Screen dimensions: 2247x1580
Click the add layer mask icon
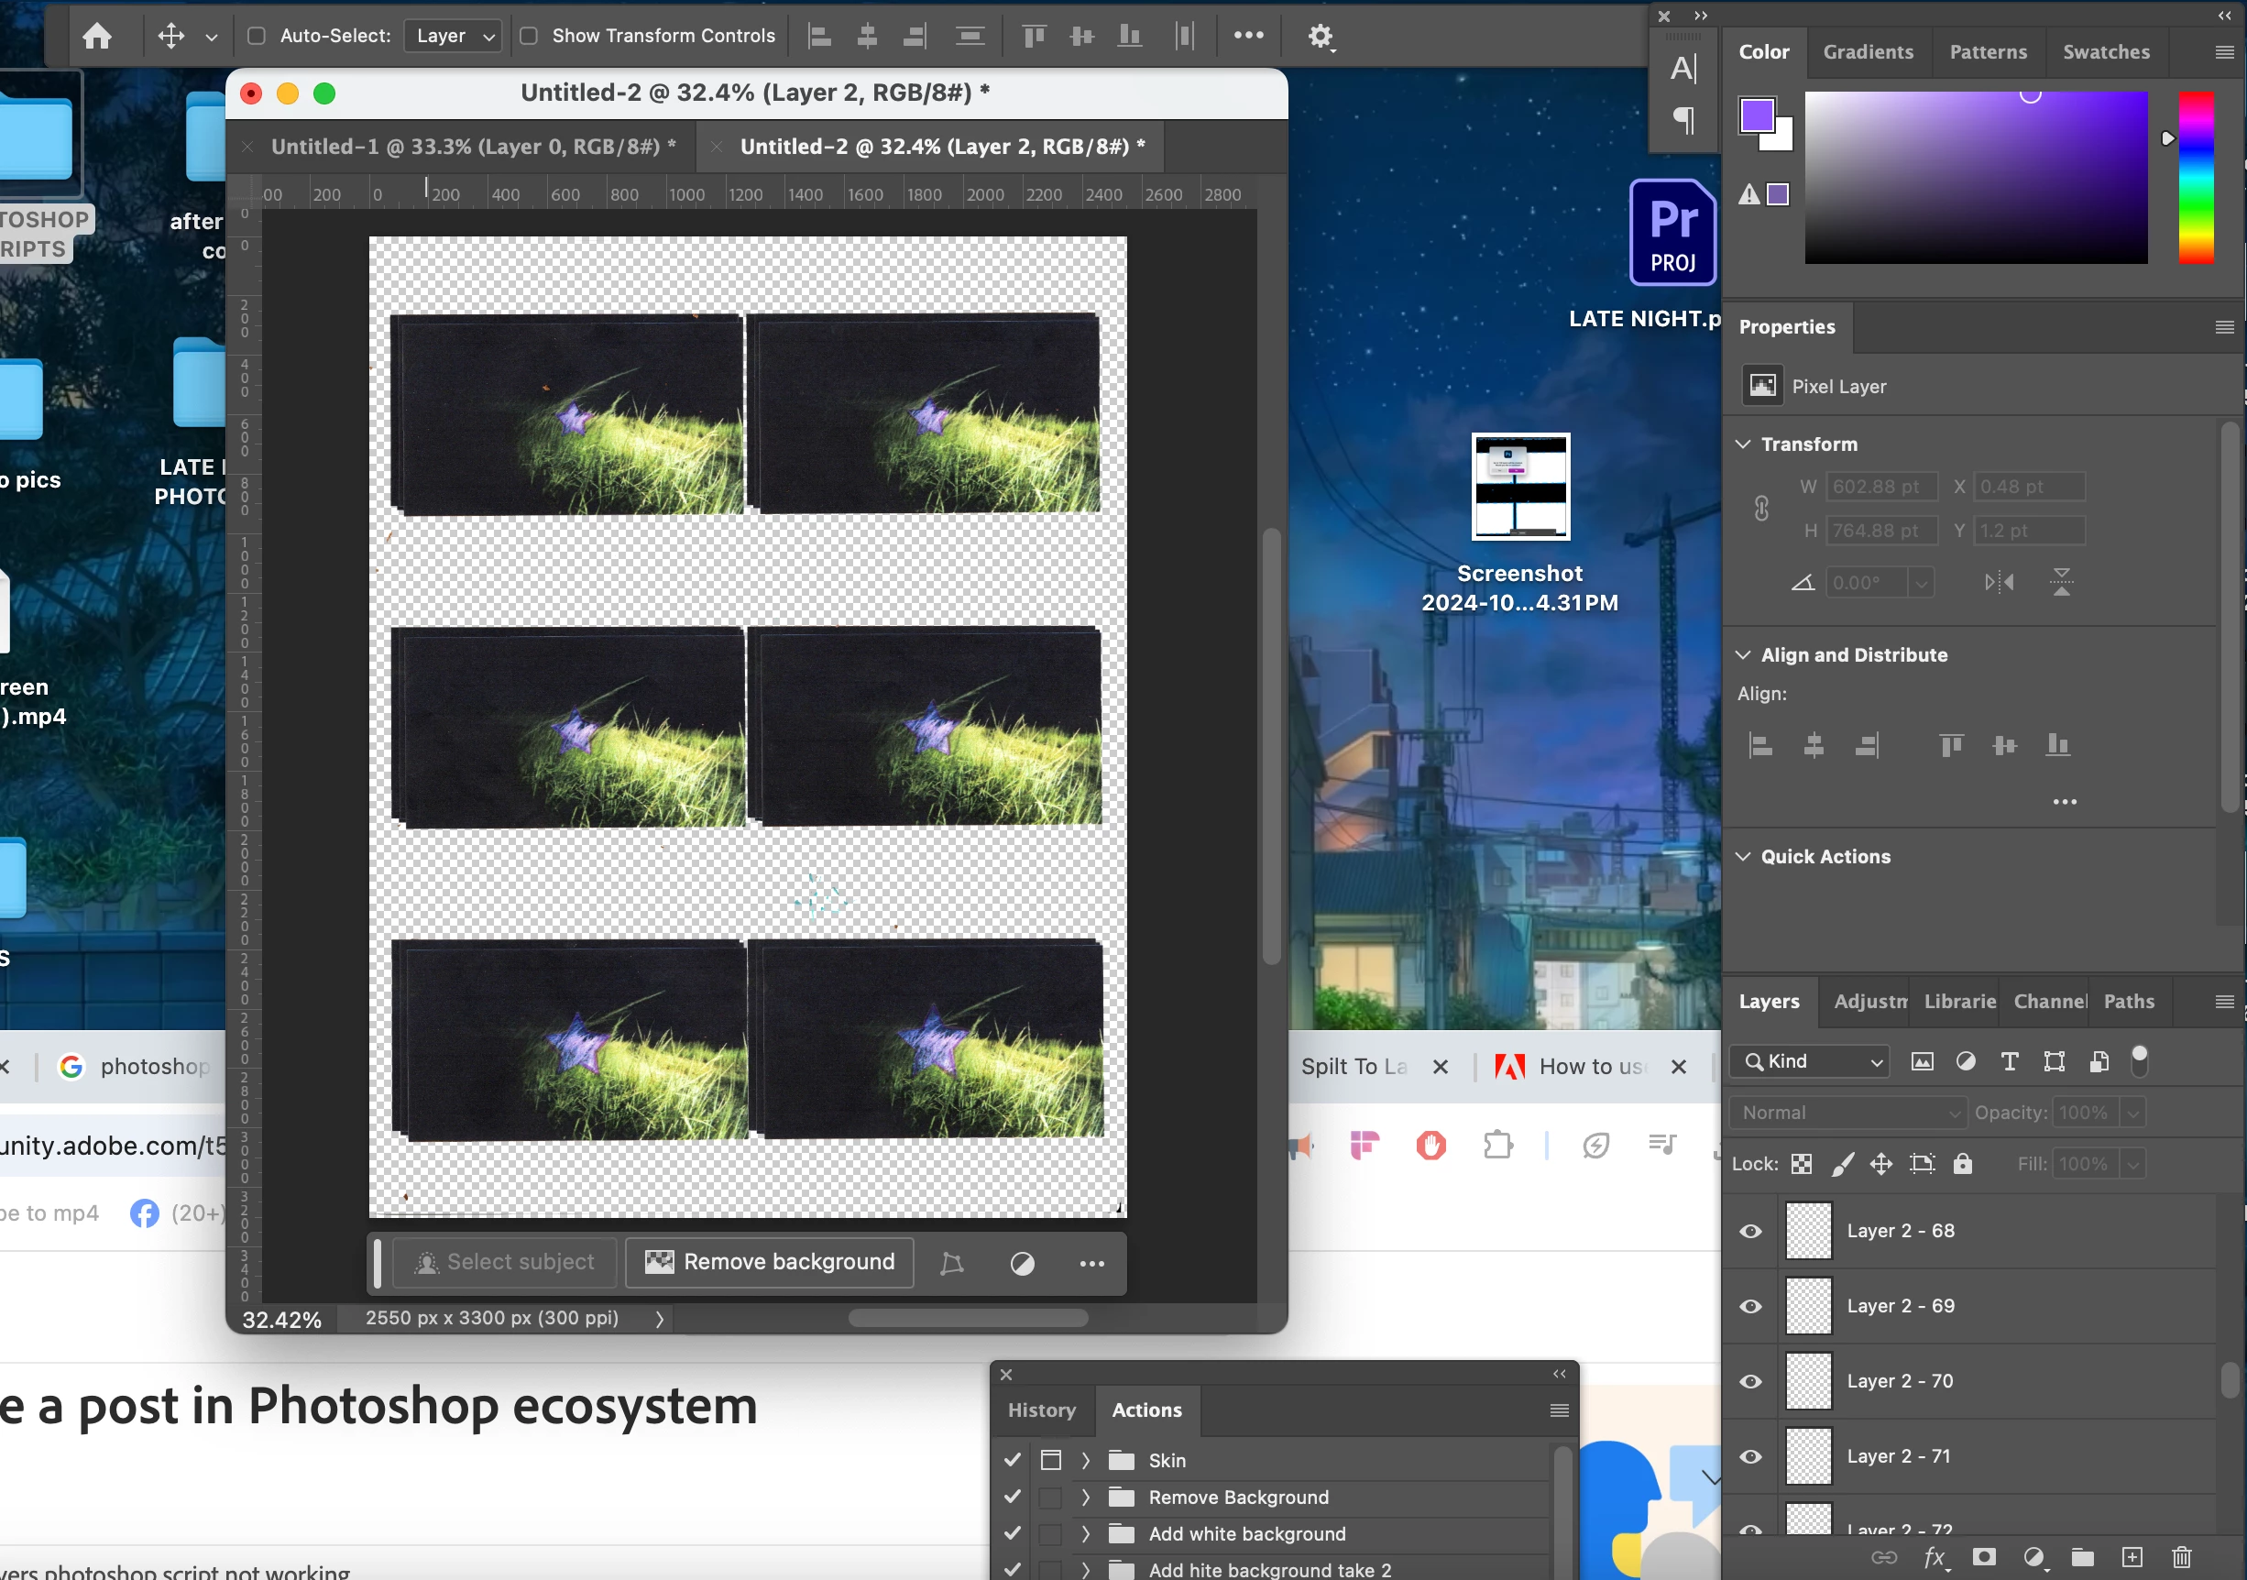[1984, 1556]
